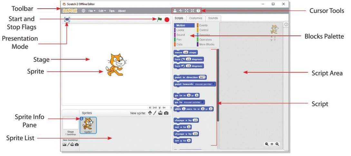Click degrees field in turn counterclockwise block
This screenshot has height=156, width=351.
(x=189, y=66)
